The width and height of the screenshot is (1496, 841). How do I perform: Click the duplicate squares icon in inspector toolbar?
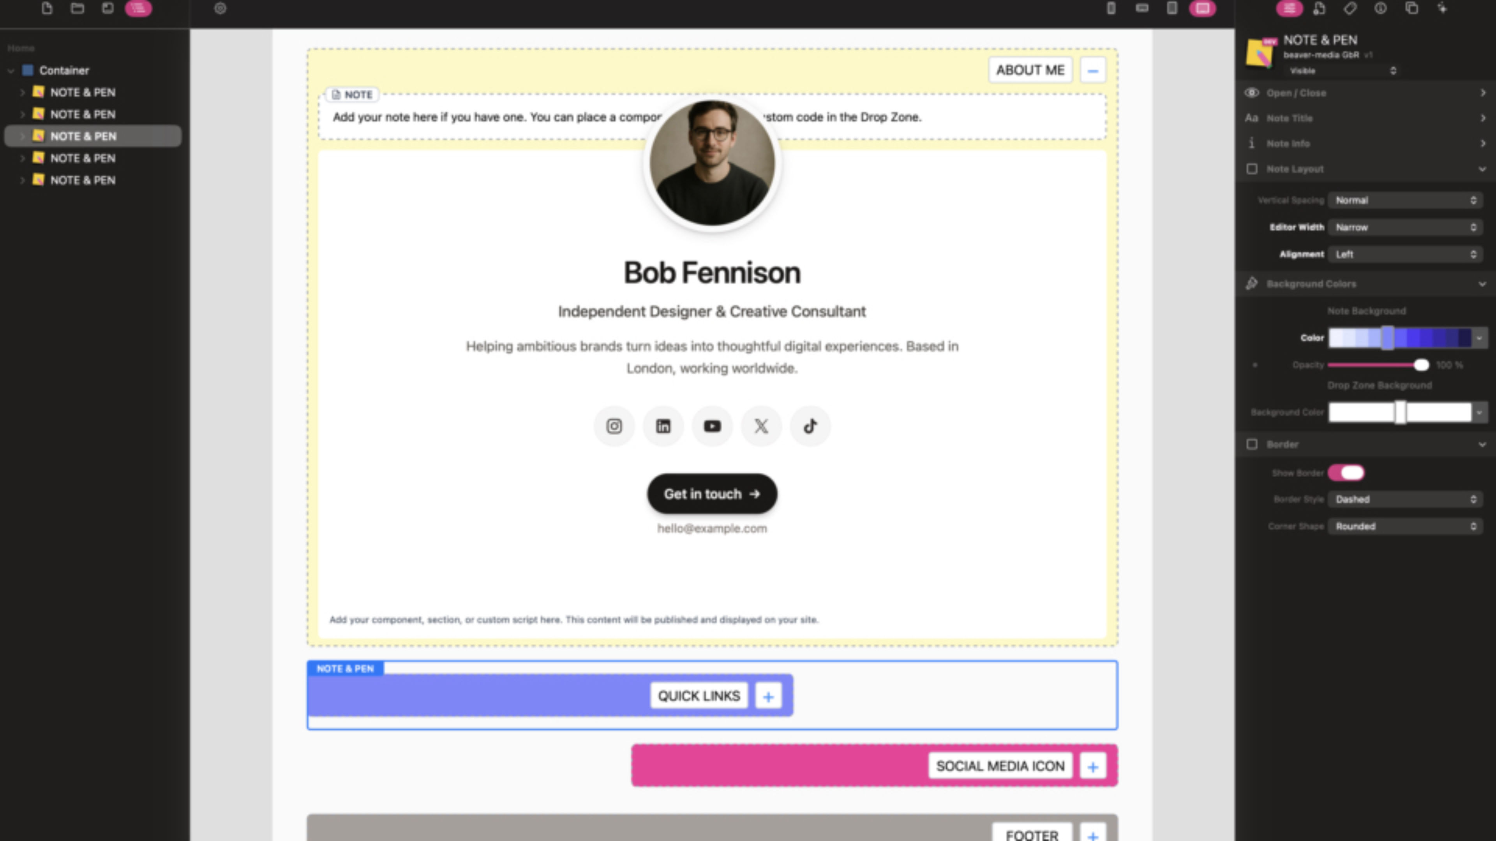1411,8
